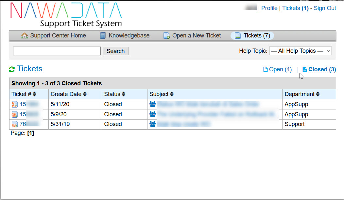344x200 pixels.
Task: Sort tickets by Ticket # column
Action: click(24, 94)
